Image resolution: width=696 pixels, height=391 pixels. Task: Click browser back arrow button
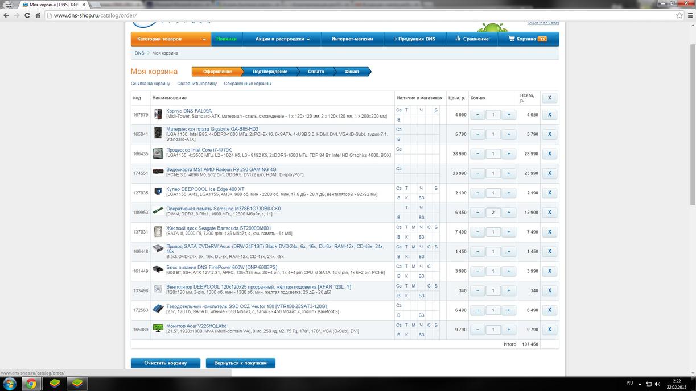pyautogui.click(x=6, y=15)
